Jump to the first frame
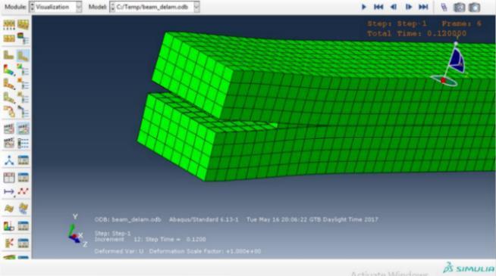Screen dimensions: 496x276 [x=378, y=7]
